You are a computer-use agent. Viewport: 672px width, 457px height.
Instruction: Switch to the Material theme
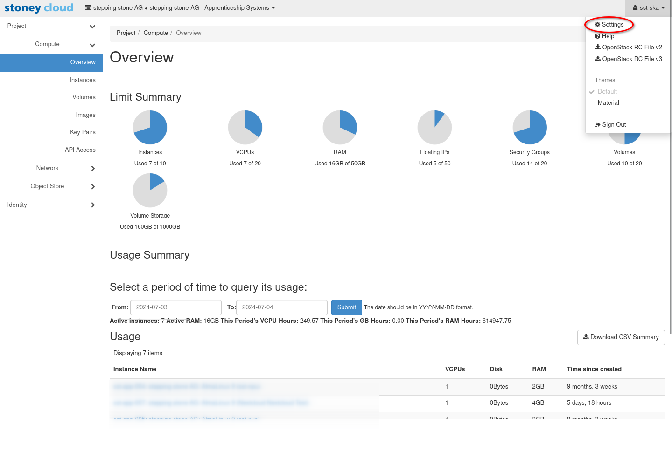point(608,103)
